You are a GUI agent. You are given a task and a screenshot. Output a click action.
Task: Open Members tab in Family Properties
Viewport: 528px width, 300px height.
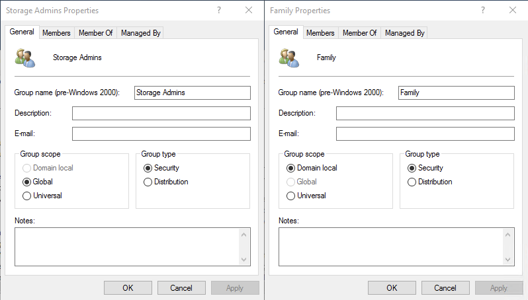click(320, 33)
